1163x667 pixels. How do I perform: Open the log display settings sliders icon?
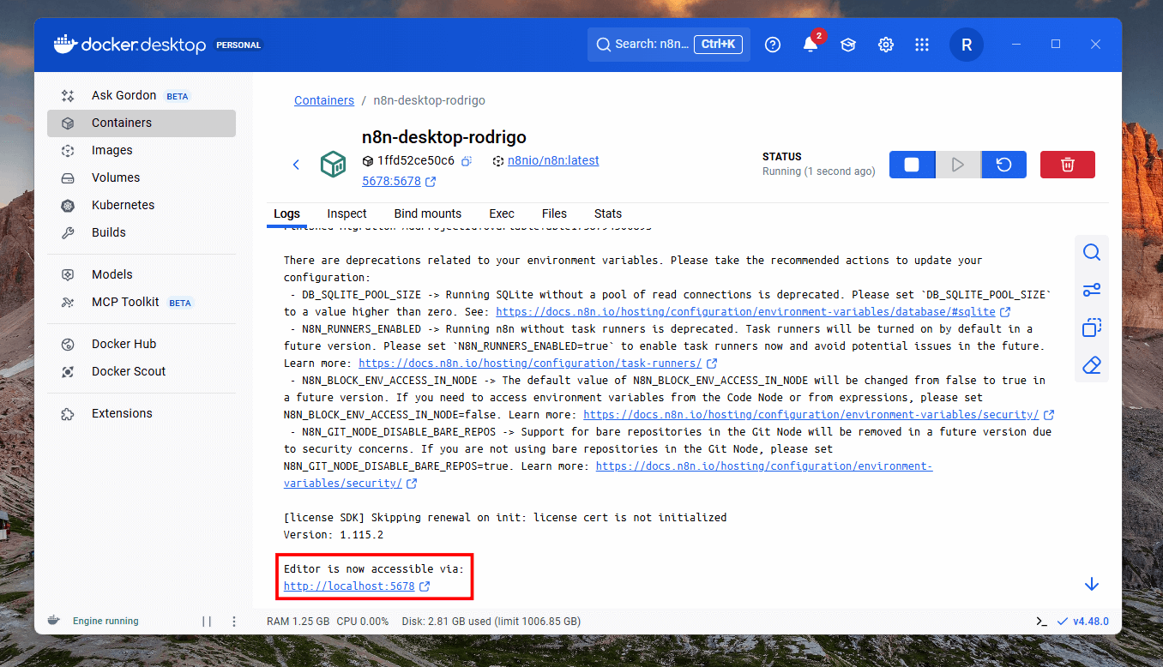(x=1091, y=290)
